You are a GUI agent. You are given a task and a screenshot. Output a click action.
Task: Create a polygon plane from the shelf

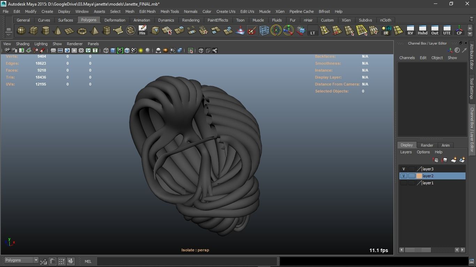coord(70,31)
